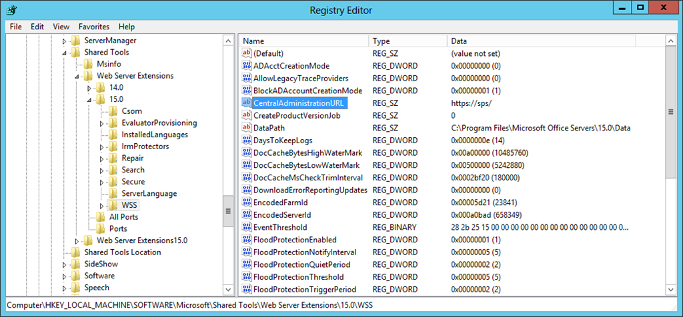Screen dimensions: 683x317
Task: Click the https://sps/ data cell
Action: tap(472, 103)
